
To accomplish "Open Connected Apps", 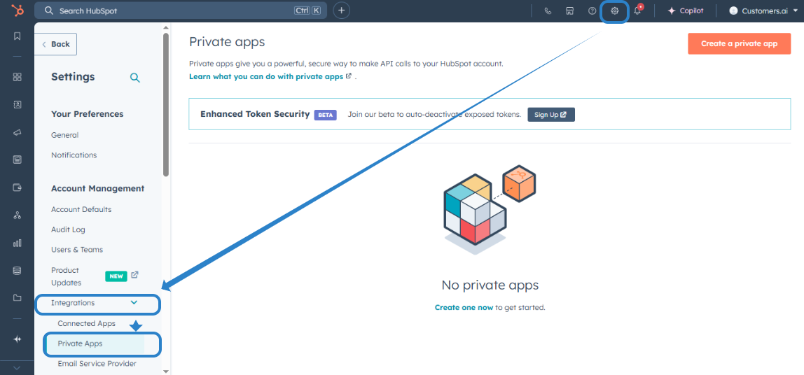I will pos(87,324).
